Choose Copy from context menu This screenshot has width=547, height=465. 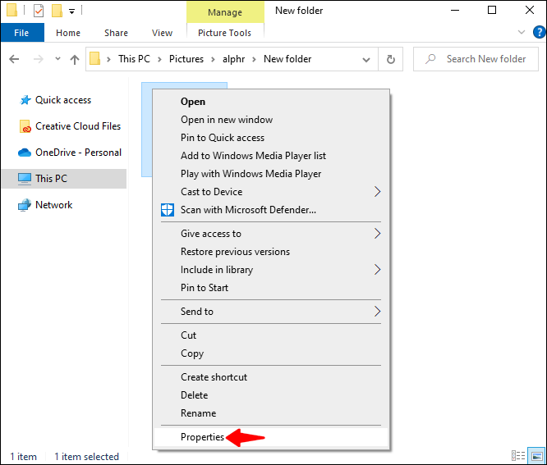pos(271,353)
